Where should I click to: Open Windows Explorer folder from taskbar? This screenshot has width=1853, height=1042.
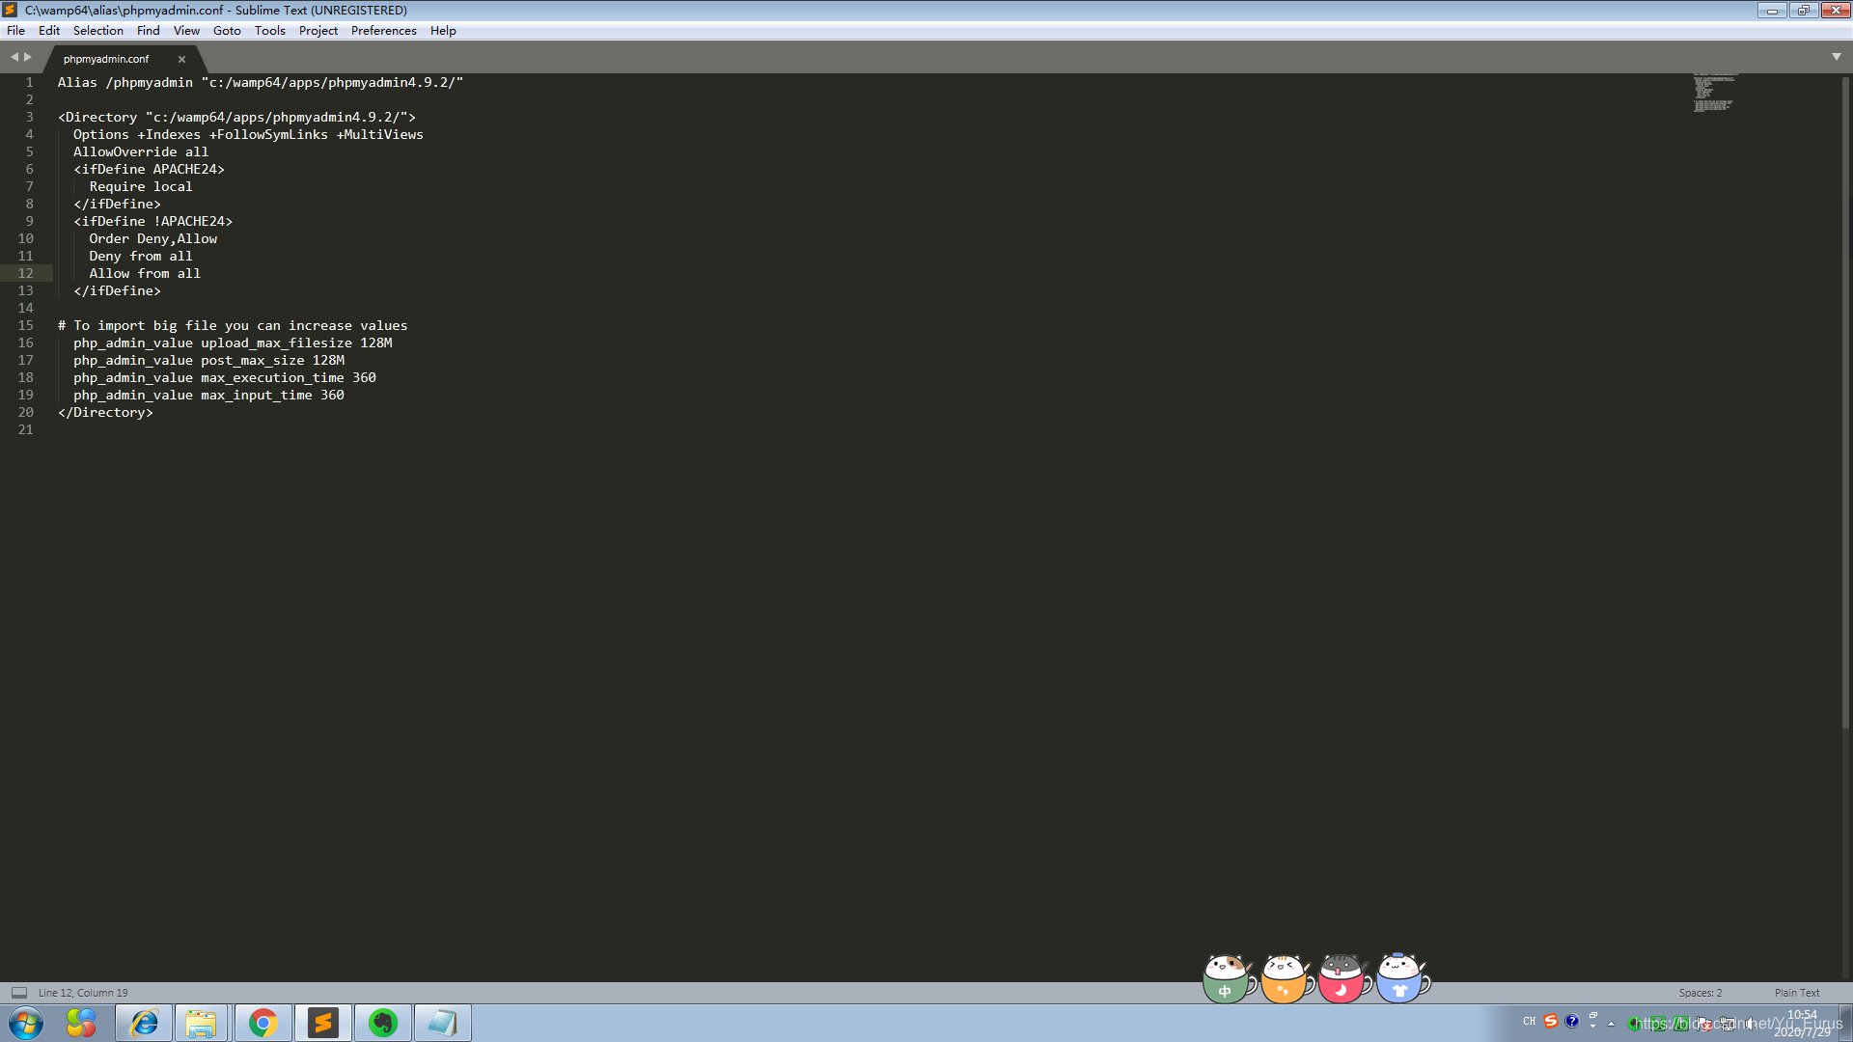tap(201, 1023)
